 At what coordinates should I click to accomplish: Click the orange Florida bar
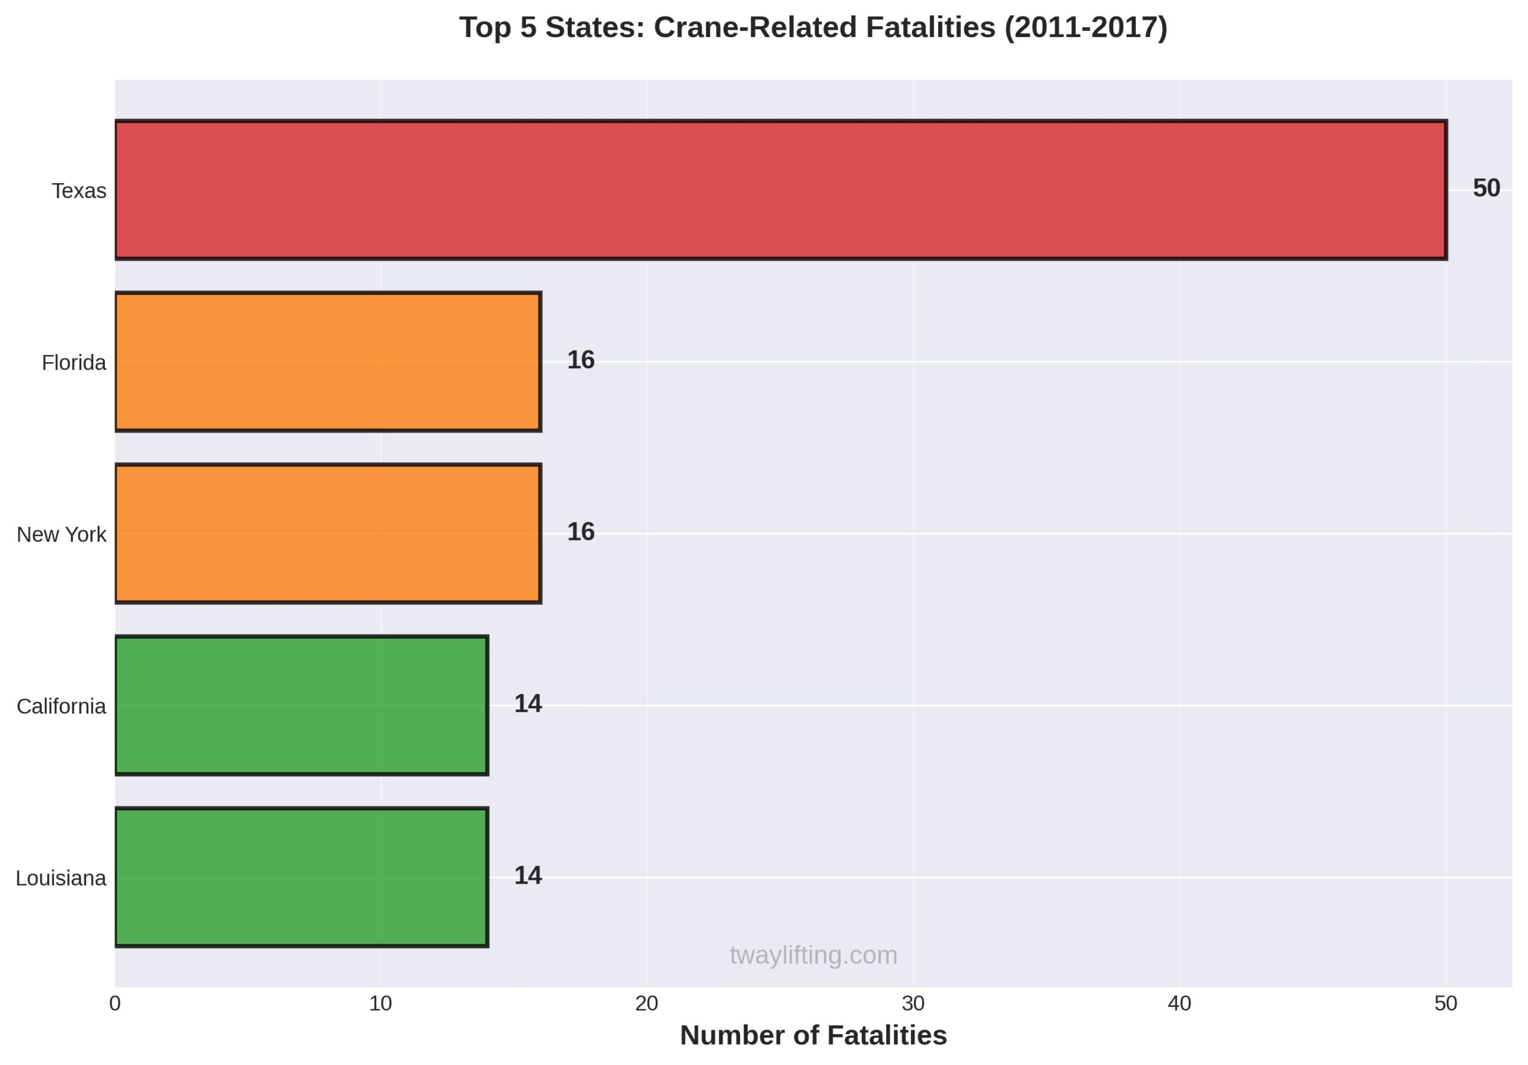pyautogui.click(x=328, y=361)
